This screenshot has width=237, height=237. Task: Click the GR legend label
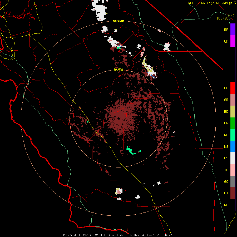[226, 100]
